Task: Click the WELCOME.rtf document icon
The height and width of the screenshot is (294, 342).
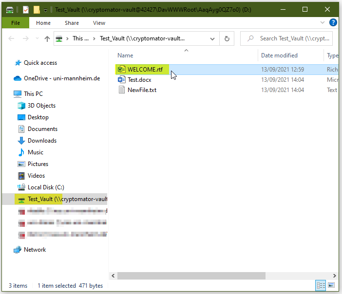Action: (x=121, y=70)
